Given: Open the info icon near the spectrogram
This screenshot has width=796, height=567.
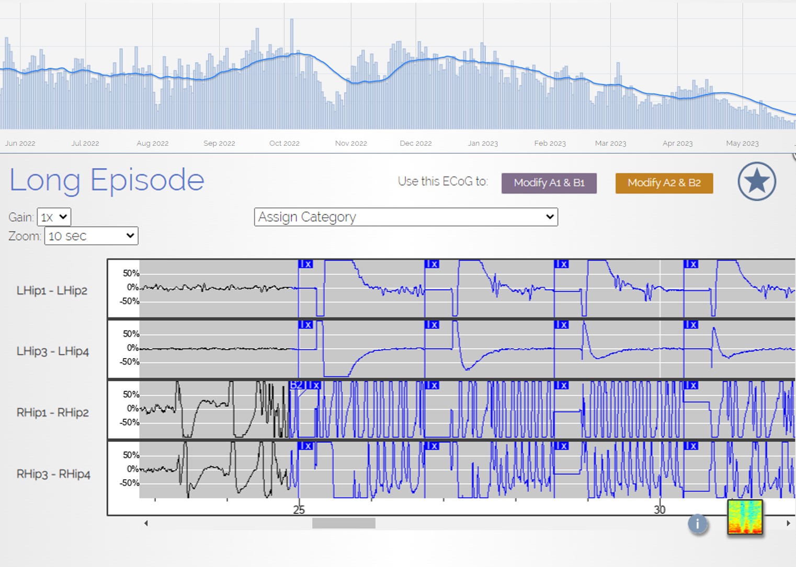Looking at the screenshot, I should [x=697, y=523].
